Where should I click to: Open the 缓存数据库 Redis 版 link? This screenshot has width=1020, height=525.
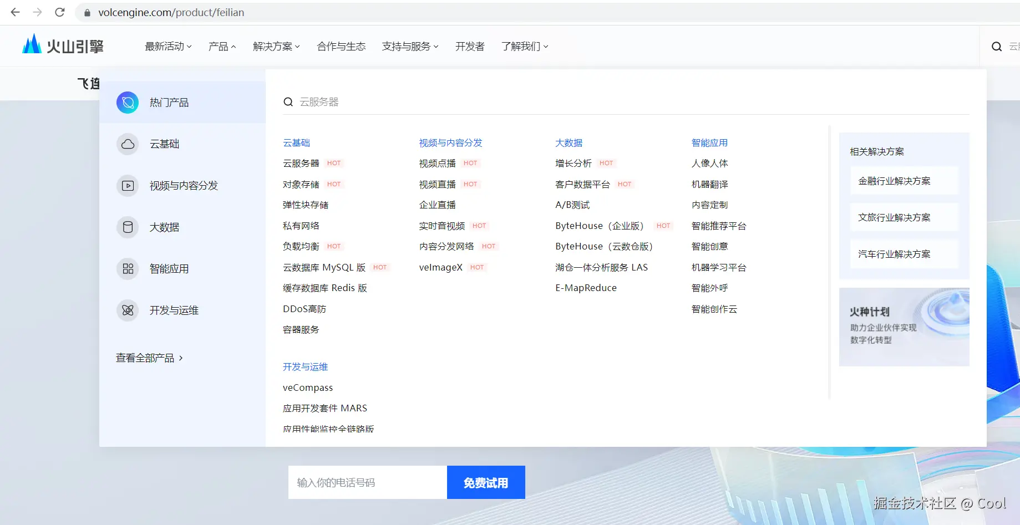coord(325,288)
